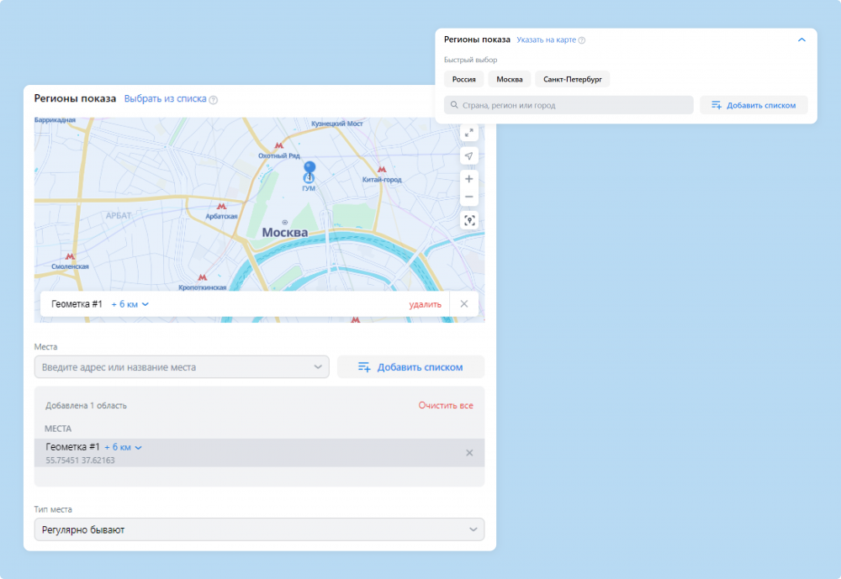Click the Выбрать из списка link
841x579 pixels.
point(165,98)
